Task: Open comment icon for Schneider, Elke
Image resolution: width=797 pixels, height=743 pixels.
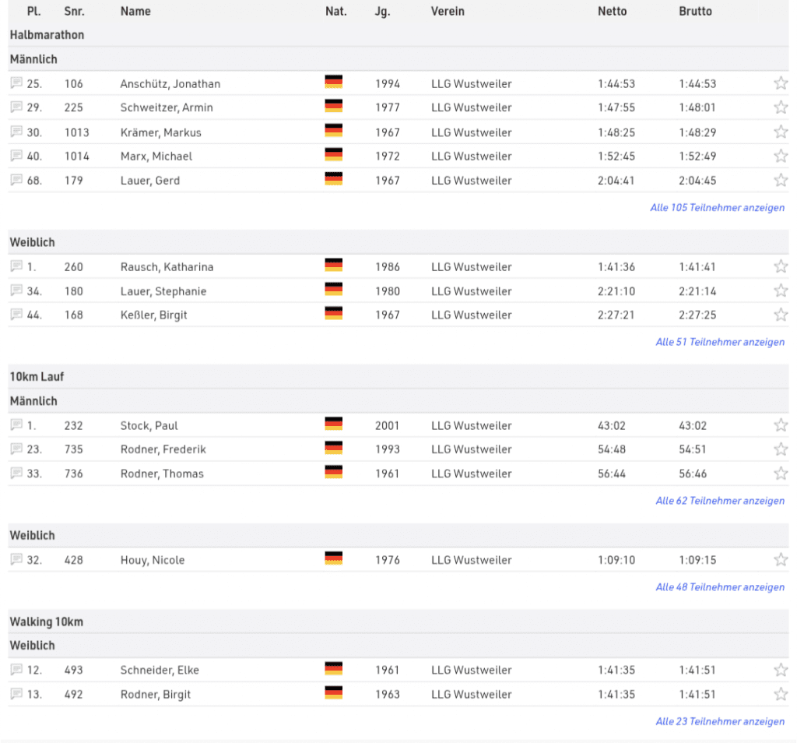Action: (x=16, y=670)
